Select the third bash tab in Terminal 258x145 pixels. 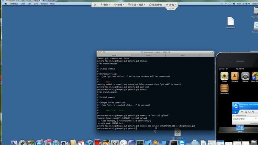(x=183, y=56)
